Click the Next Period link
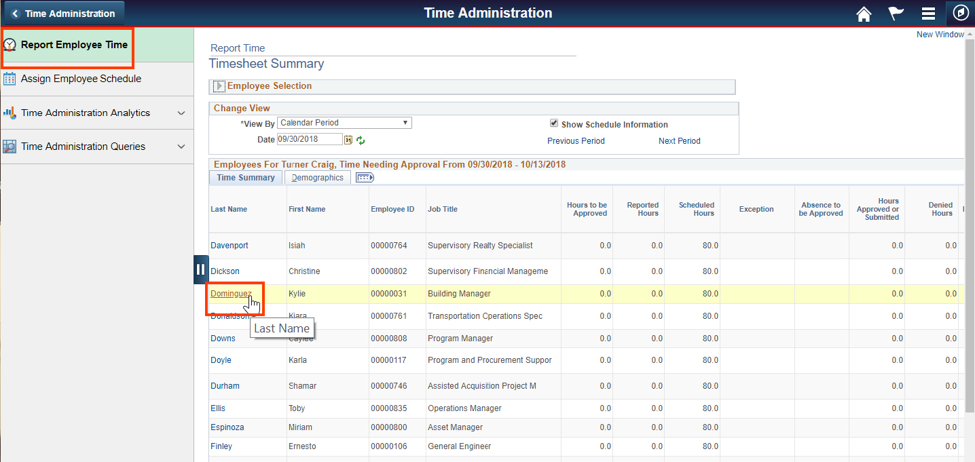 (x=679, y=140)
